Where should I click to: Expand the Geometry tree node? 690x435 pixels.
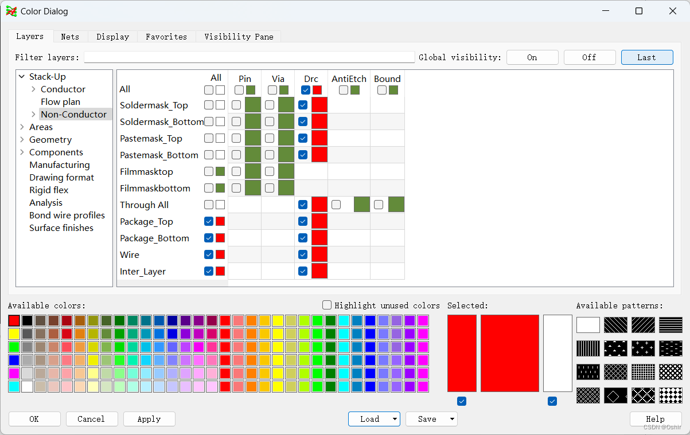pos(22,140)
